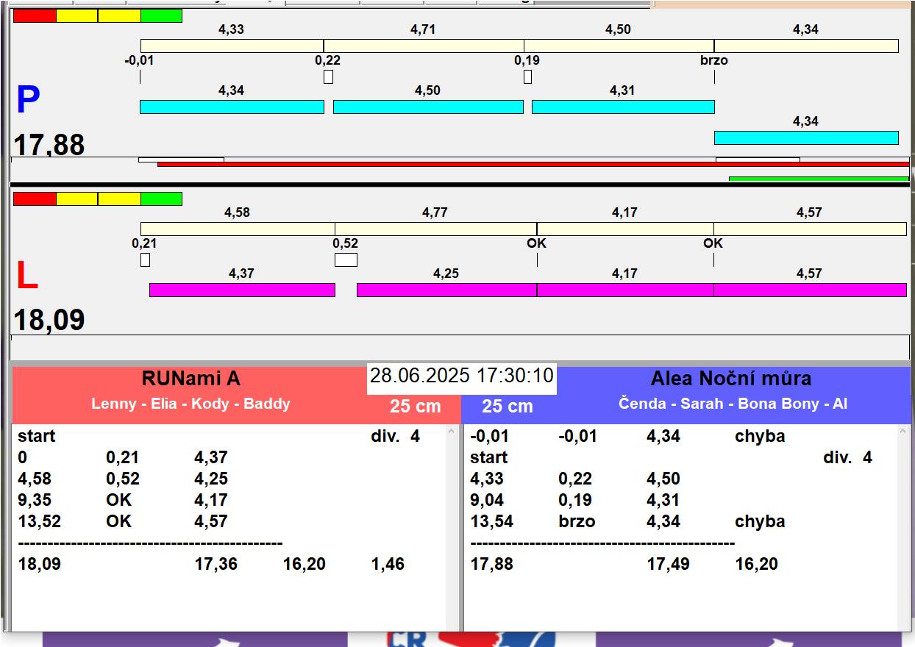Click the Alea Noční můra team name
The height and width of the screenshot is (647, 915).
pyautogui.click(x=731, y=379)
